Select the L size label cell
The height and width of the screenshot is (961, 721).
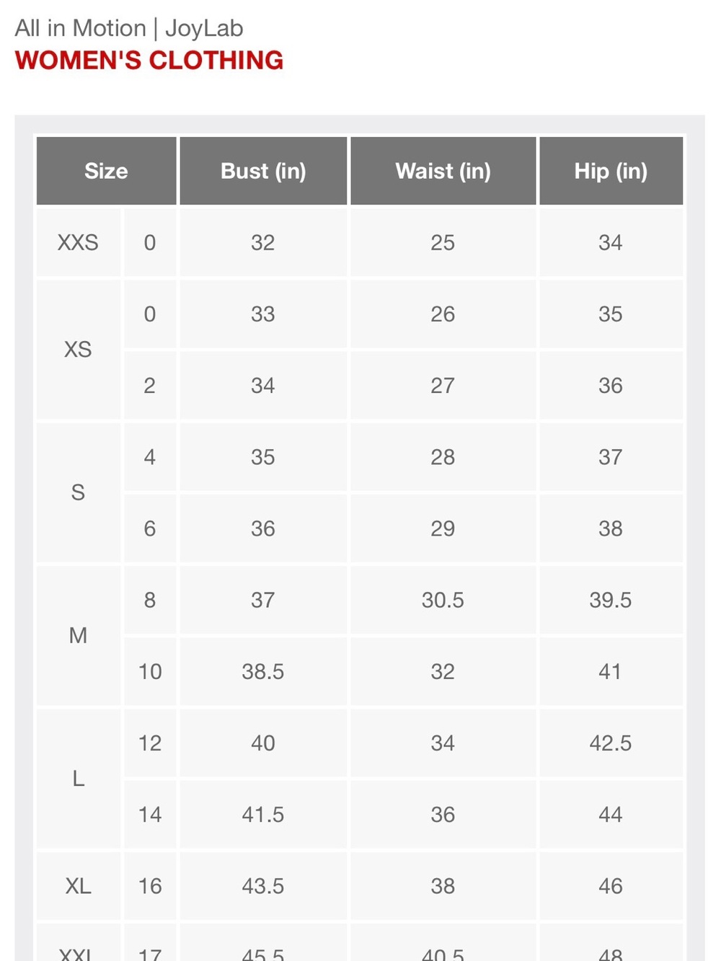coord(78,779)
